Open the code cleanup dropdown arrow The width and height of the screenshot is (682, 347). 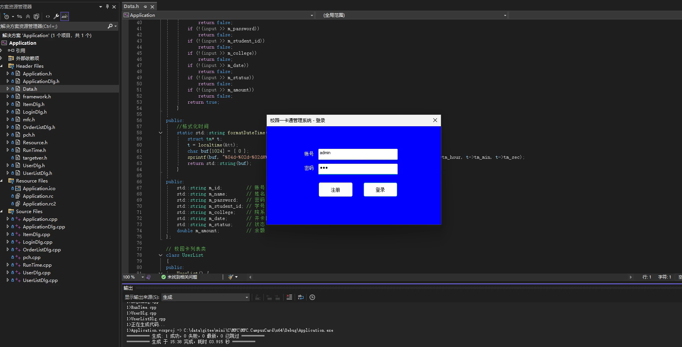[x=237, y=277]
